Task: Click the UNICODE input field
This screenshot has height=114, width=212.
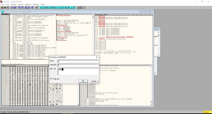Action: pos(78,65)
